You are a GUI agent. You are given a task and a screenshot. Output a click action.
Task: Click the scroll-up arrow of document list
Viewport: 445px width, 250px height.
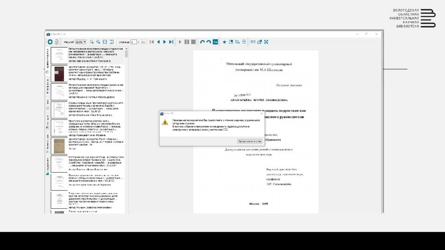(126, 49)
